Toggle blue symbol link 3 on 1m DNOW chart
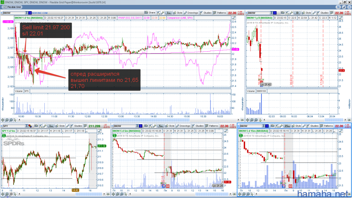 point(30,13)
